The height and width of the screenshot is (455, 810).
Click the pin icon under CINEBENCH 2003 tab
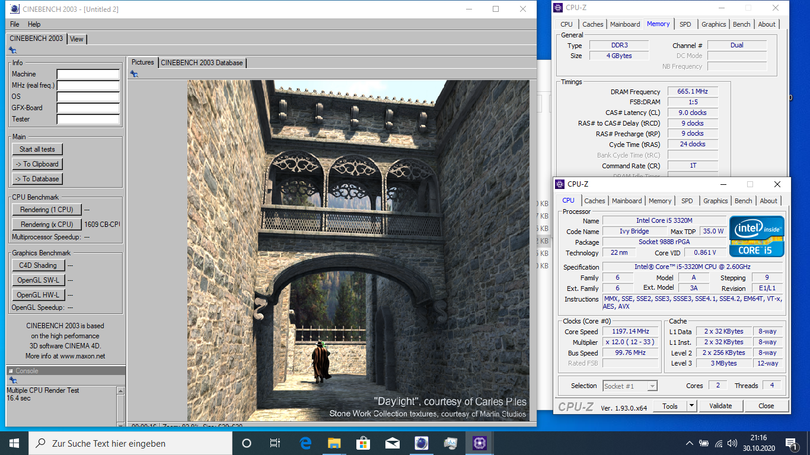click(12, 50)
